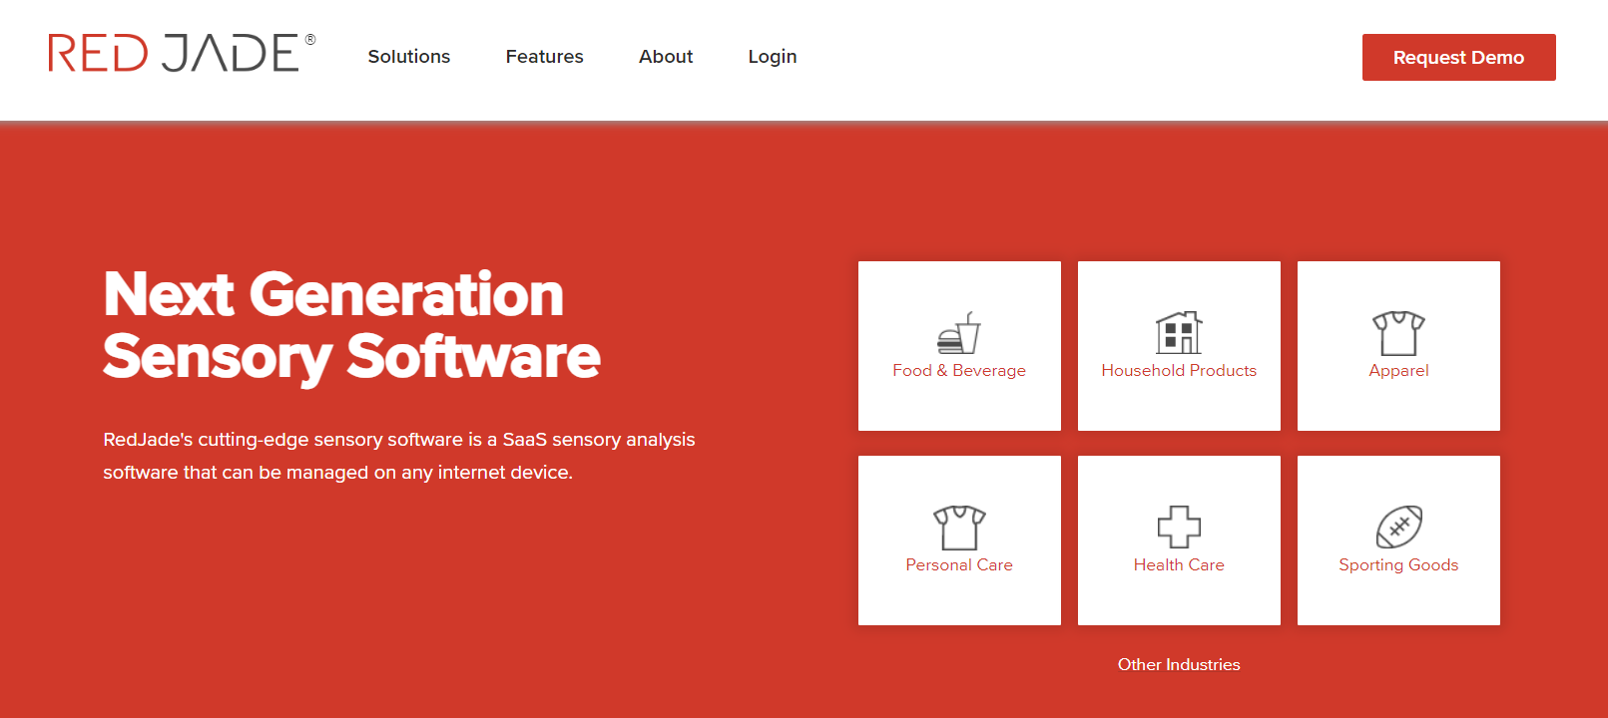Screen dimensions: 1608x718
Task: Click the Next Generation Sensory Software heading
Action: click(351, 326)
